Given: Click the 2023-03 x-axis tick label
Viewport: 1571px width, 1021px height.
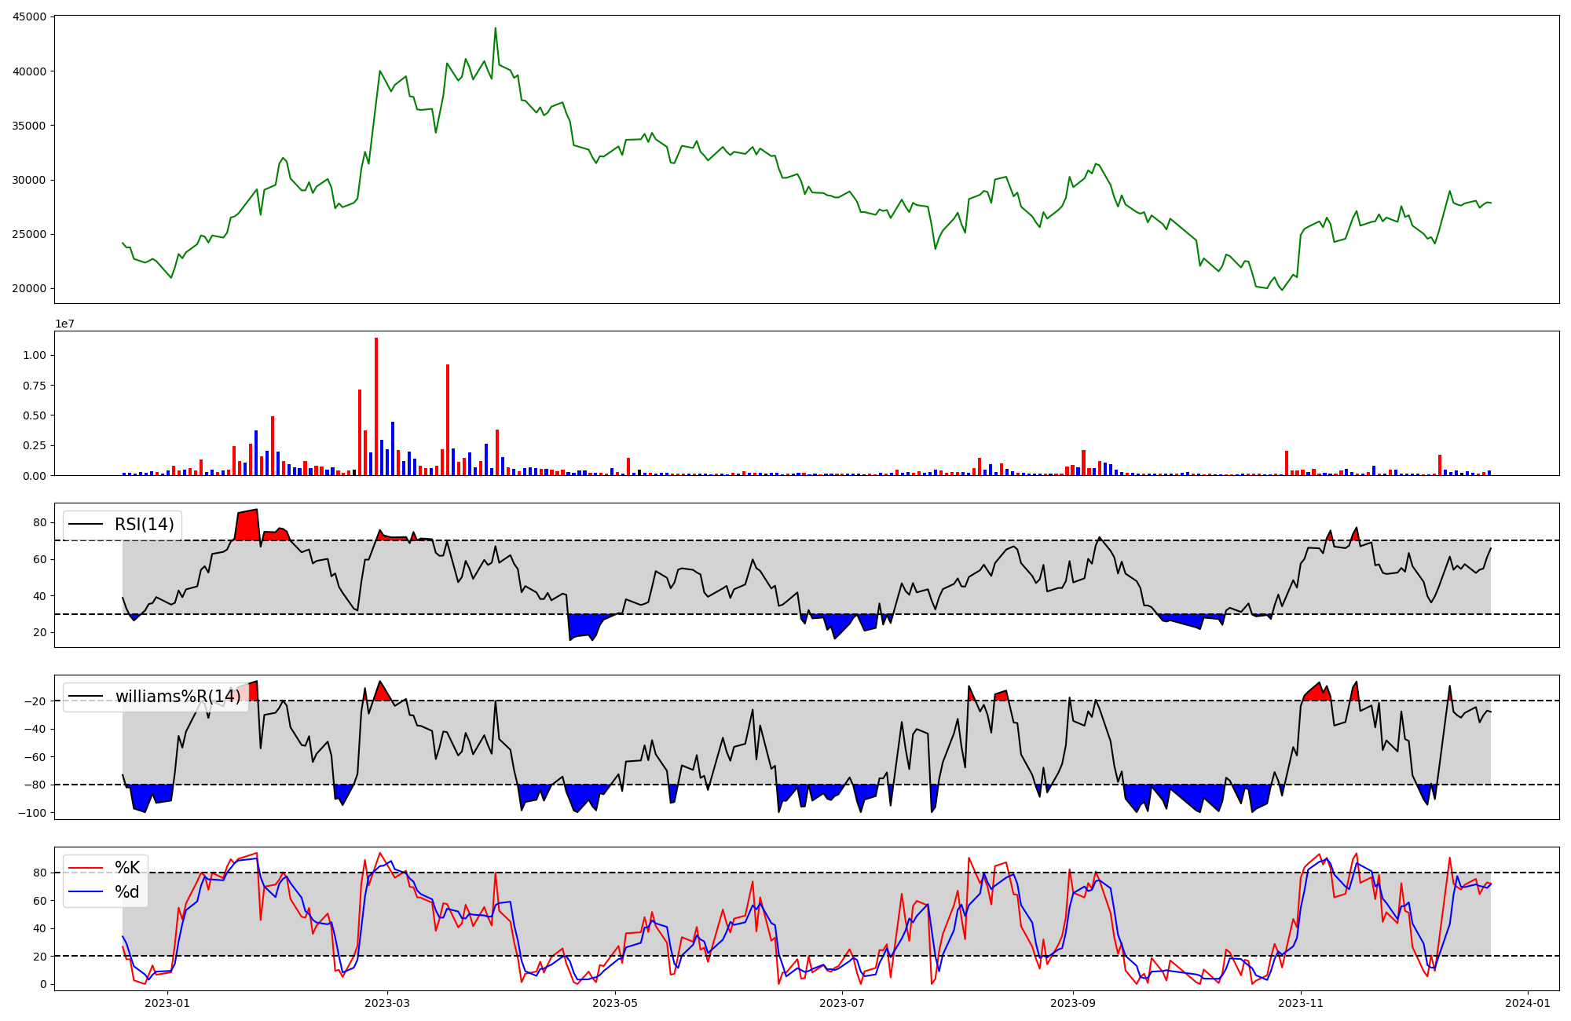Looking at the screenshot, I should [387, 1003].
